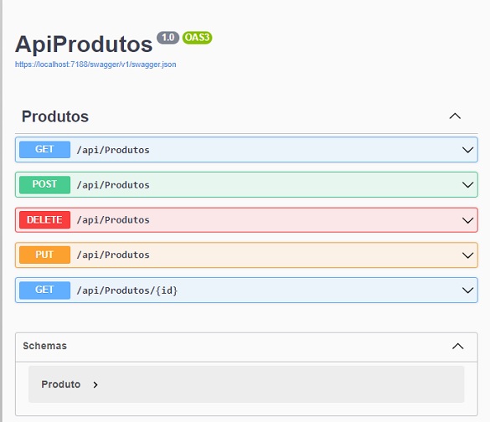This screenshot has height=422, width=490.
Task: Click the GET badge for /api/Produtos/{id}
Action: pos(44,291)
